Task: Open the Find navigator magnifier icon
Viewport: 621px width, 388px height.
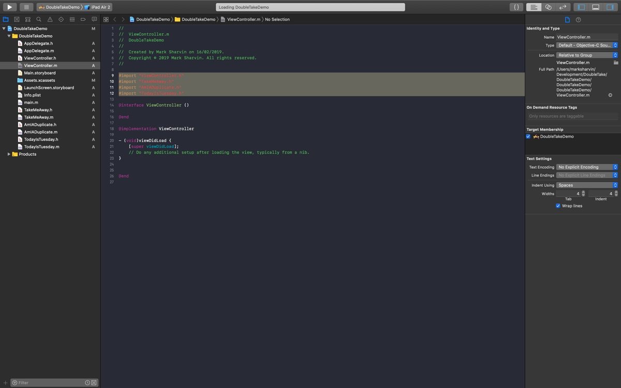Action: (39, 19)
